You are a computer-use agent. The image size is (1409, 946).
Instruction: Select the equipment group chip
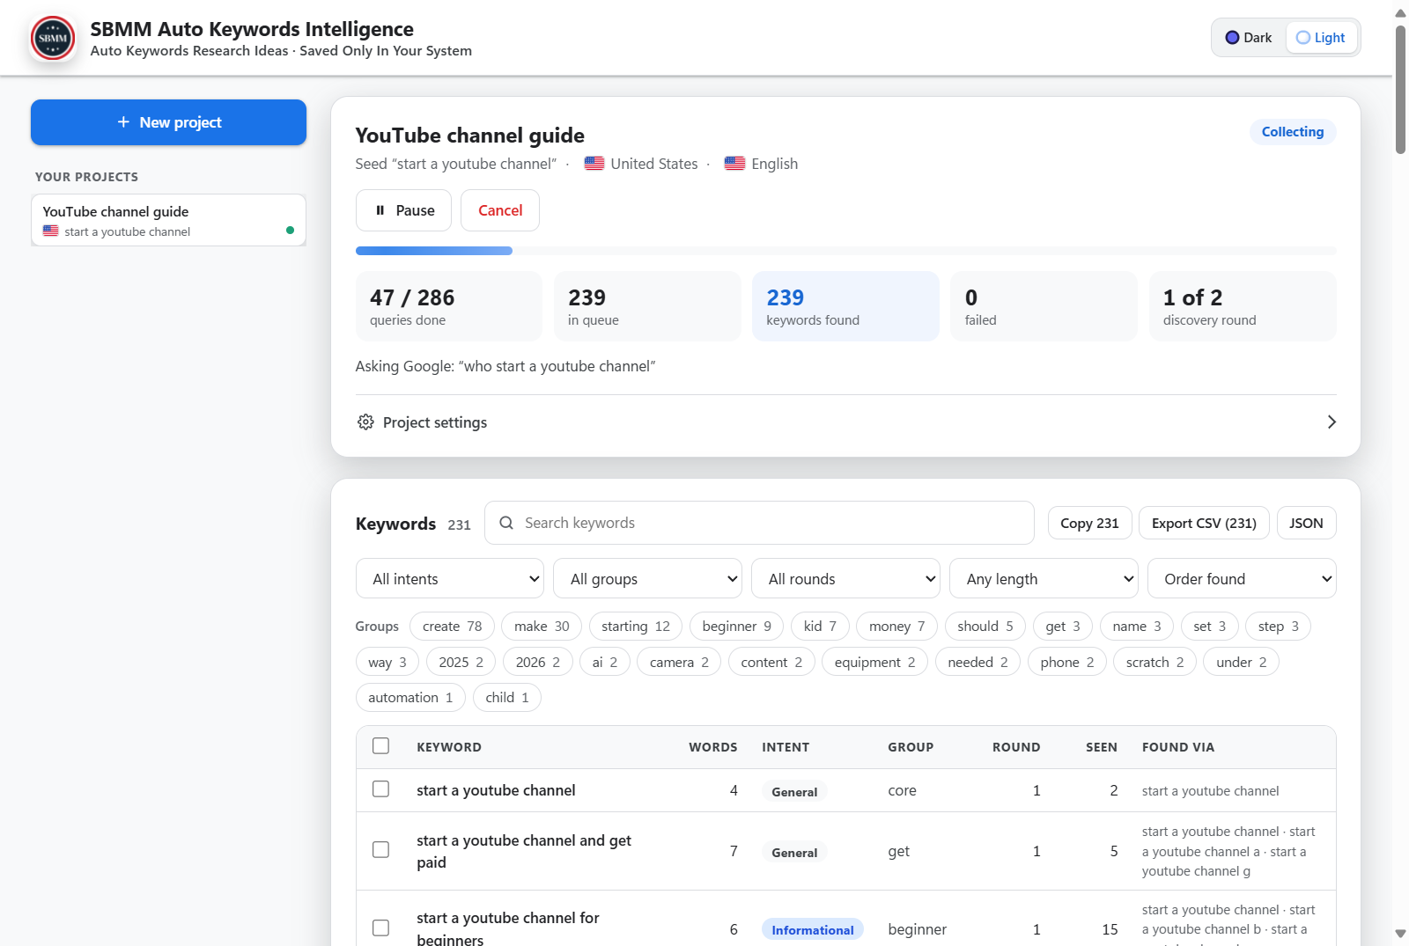pos(874,663)
